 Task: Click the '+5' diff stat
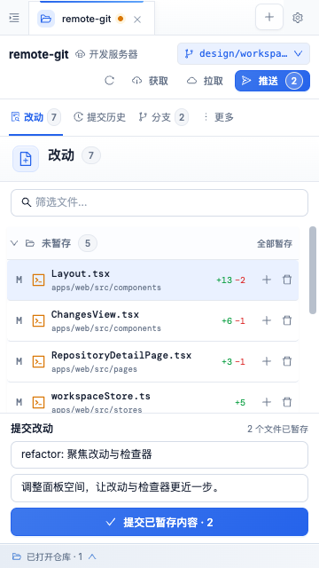(240, 402)
